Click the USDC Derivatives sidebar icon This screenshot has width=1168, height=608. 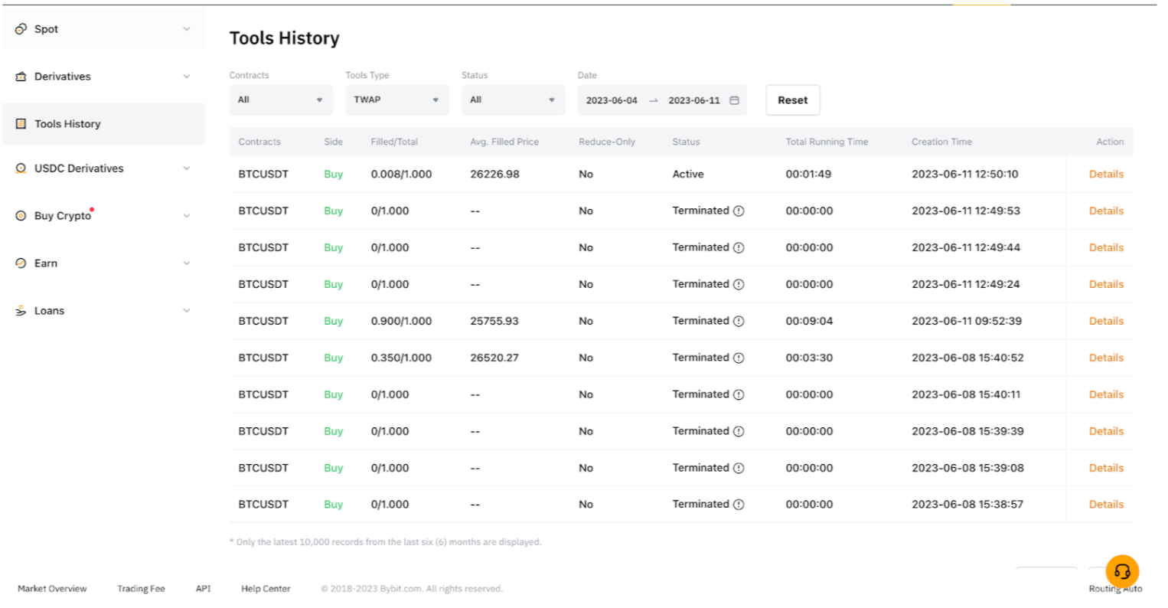[21, 168]
